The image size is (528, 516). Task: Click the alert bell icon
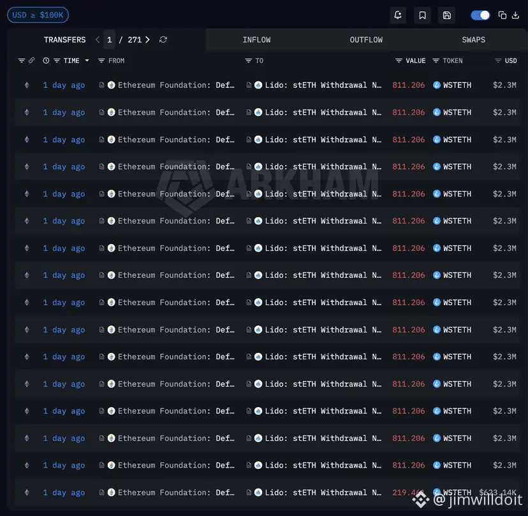click(x=398, y=15)
